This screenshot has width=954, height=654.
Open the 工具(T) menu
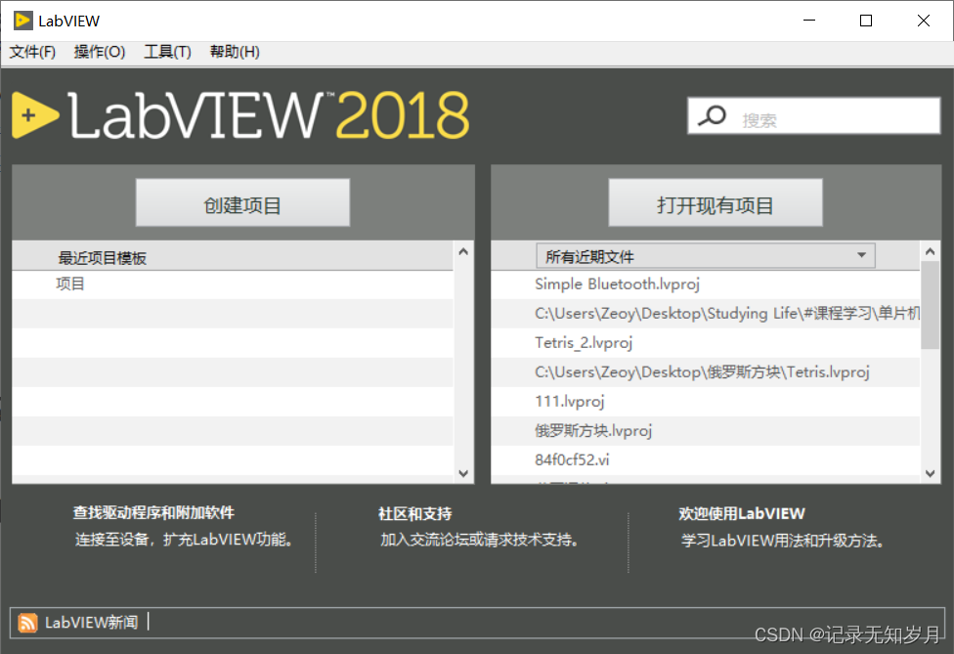pyautogui.click(x=167, y=53)
